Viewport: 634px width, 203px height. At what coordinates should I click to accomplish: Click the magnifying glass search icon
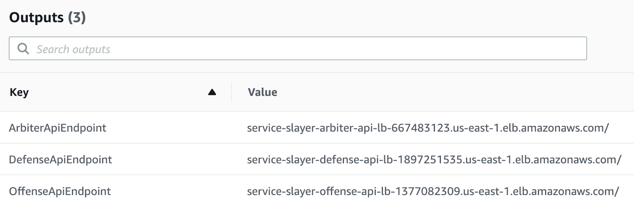23,49
